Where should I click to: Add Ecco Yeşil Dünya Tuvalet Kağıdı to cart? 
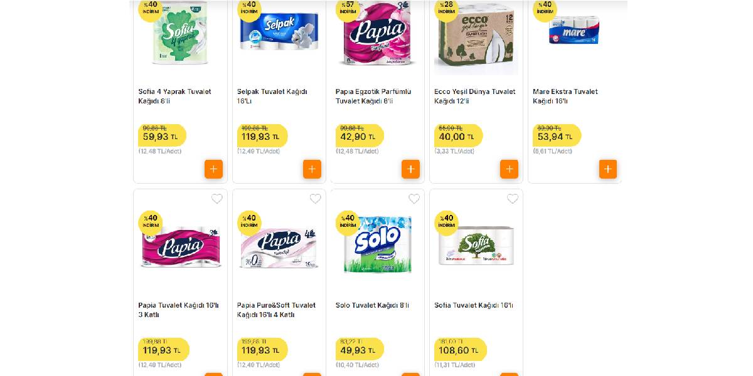pos(509,169)
